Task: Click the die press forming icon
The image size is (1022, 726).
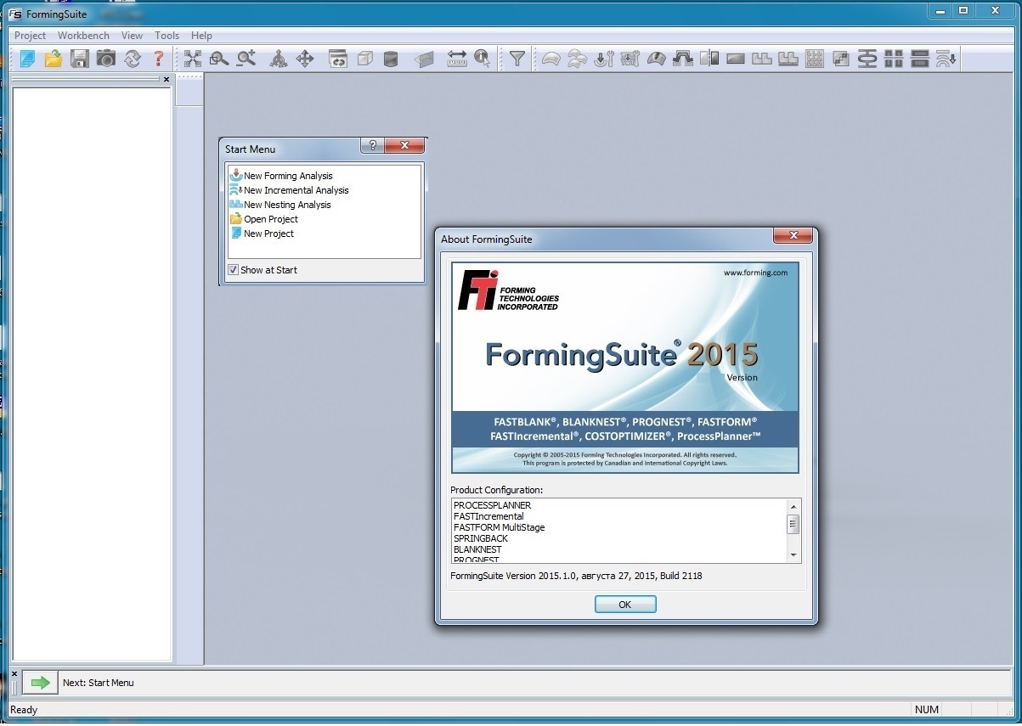Action: coord(682,59)
